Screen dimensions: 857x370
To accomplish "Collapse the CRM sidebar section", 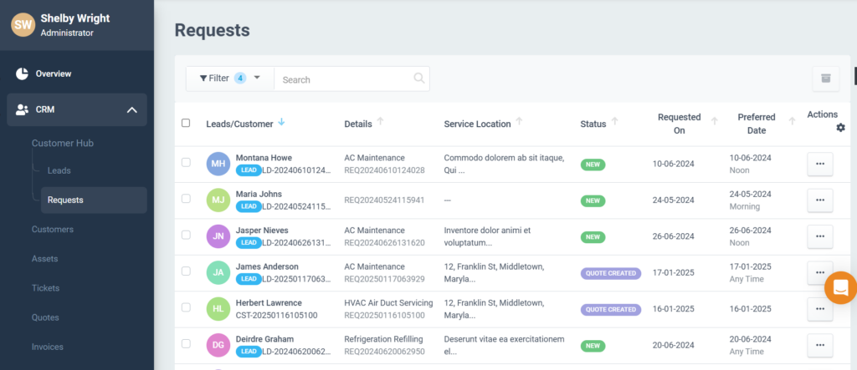I will coord(131,109).
